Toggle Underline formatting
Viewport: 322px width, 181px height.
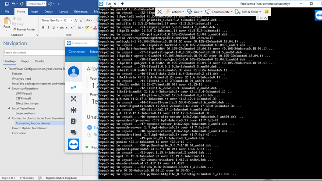53,28
